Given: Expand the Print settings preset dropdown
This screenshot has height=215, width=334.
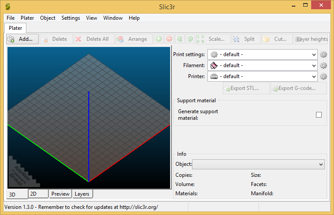Looking at the screenshot, I should (x=262, y=55).
